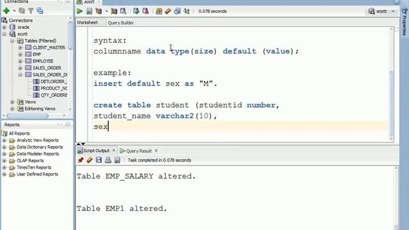Select the scott editor tab
409x230 pixels.
(x=89, y=2)
